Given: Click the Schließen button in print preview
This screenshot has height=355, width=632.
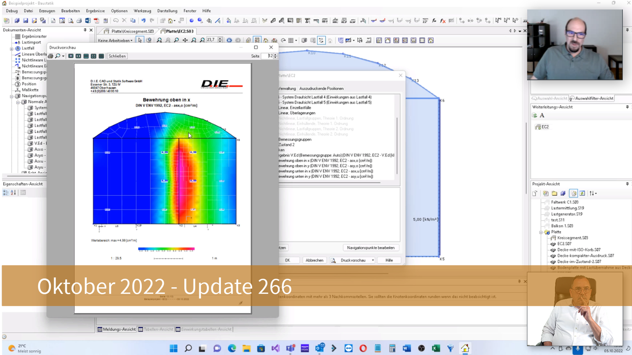Looking at the screenshot, I should [x=117, y=56].
